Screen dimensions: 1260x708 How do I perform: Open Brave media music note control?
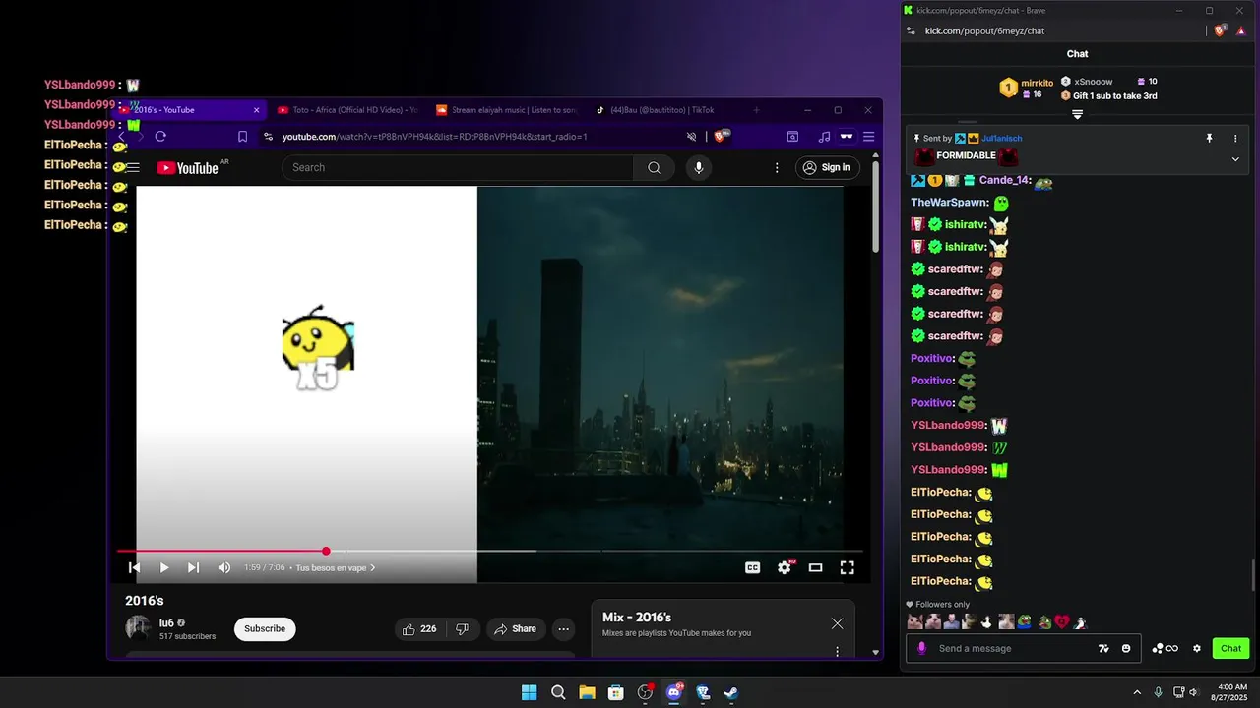[x=824, y=137]
